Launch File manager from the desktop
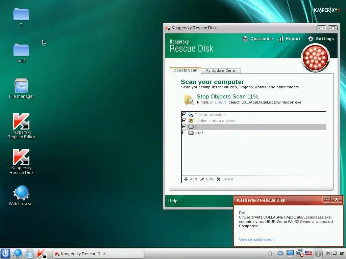Screen dimensions: 346x259 point(21,88)
